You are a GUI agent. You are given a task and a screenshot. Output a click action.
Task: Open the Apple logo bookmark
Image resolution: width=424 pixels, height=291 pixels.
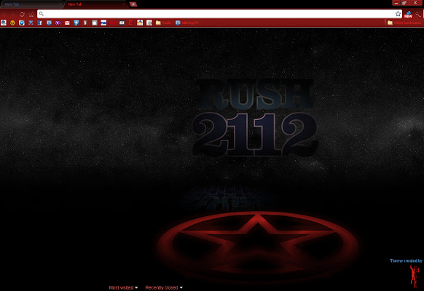coord(95,23)
